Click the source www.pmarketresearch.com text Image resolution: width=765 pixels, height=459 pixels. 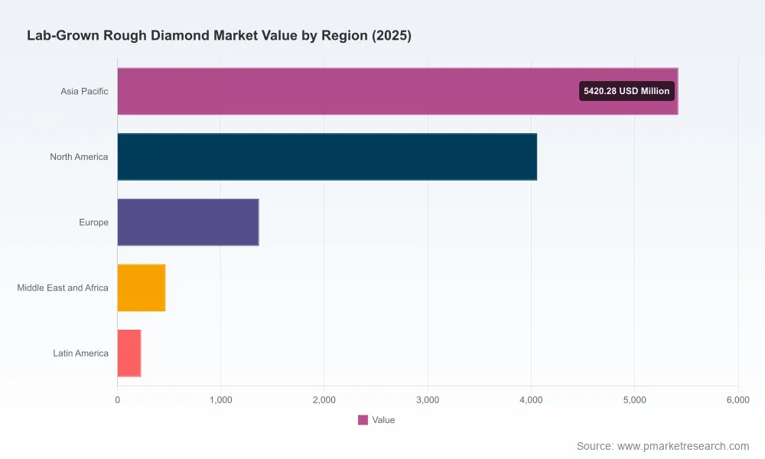click(x=663, y=446)
